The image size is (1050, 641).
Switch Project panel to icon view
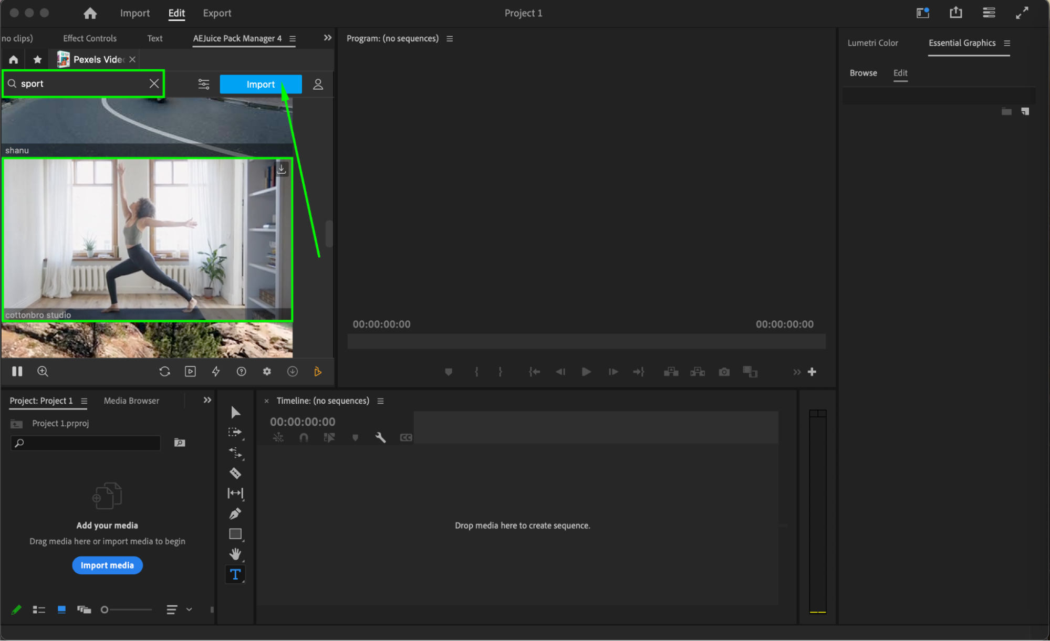pos(61,610)
